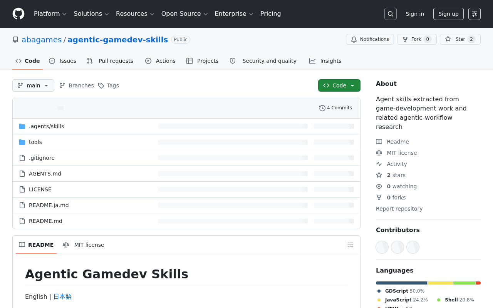
Task: Click the LICENSE file icon
Action: [22, 189]
